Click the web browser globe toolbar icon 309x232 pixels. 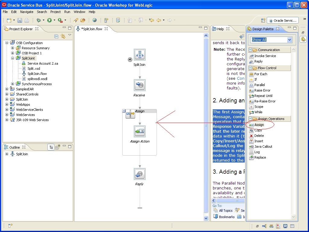coord(94,20)
